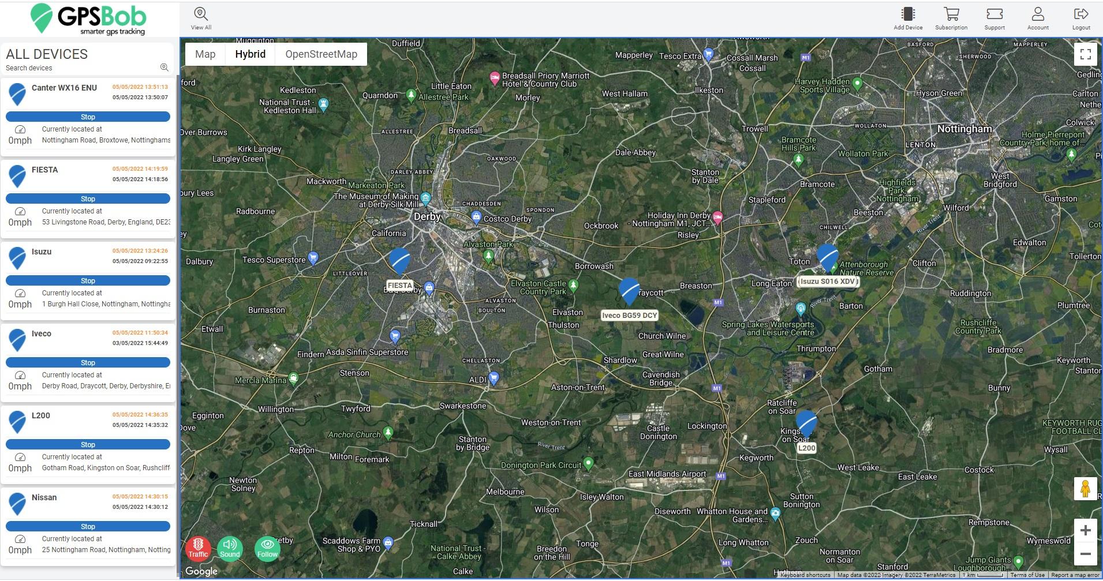
Task: Toggle the Follow device button
Action: pos(267,548)
